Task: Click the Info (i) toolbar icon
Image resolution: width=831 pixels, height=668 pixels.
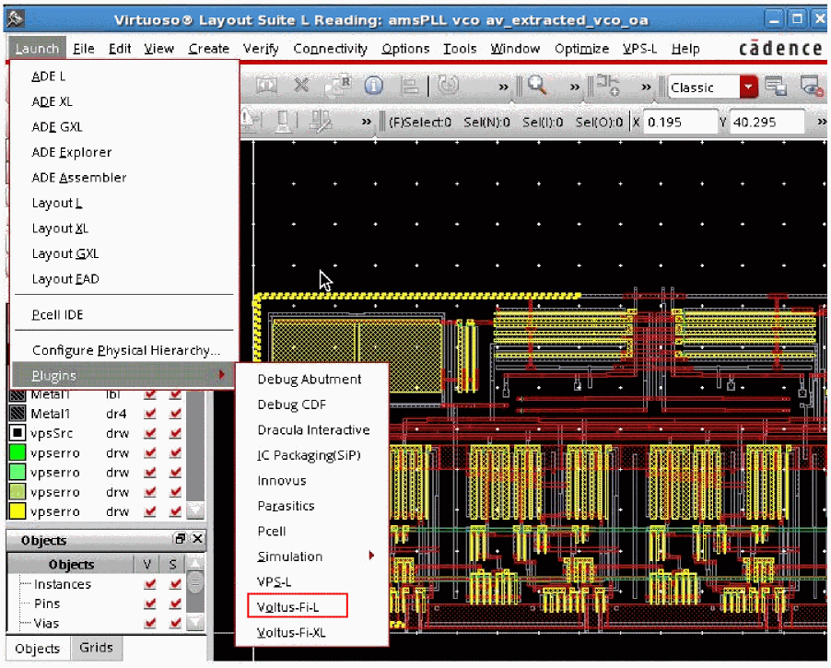Action: click(x=373, y=86)
